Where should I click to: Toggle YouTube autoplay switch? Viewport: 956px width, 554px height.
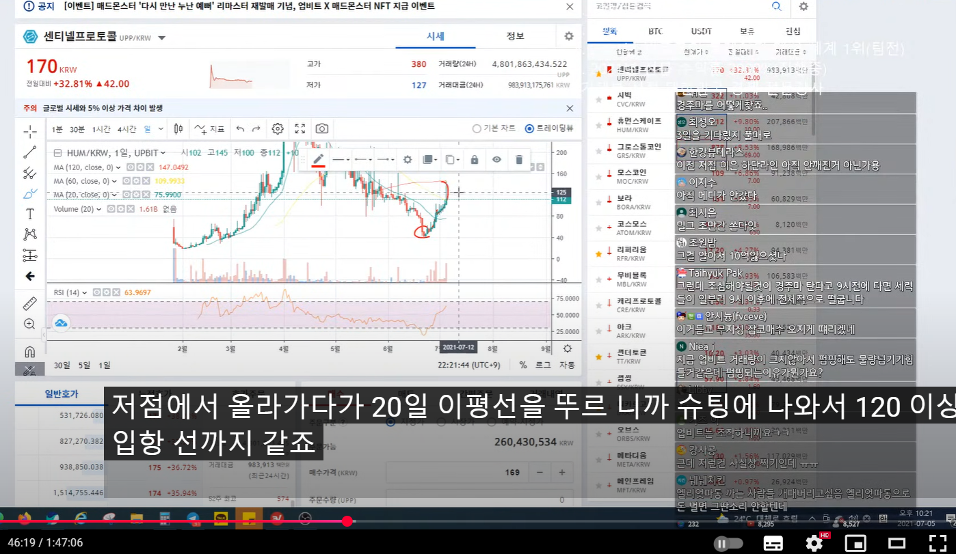pyautogui.click(x=728, y=544)
